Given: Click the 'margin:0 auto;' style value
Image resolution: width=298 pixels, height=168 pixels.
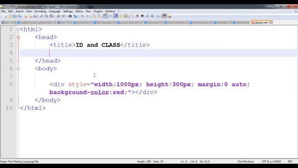Looking at the screenshot, I should click(x=223, y=84).
